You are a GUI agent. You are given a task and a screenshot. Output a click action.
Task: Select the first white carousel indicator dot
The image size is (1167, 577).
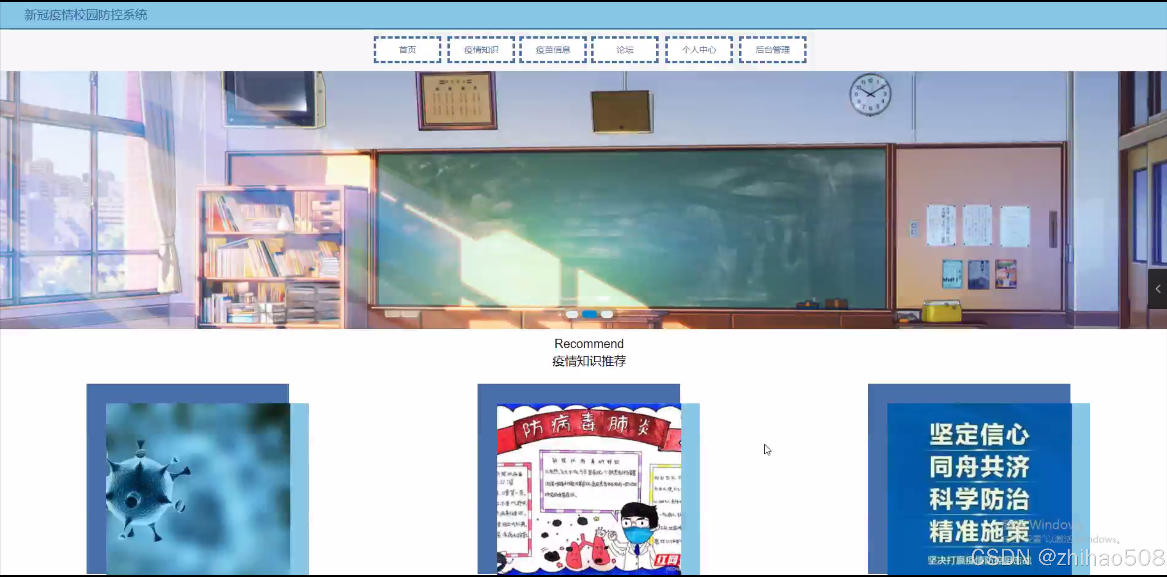(571, 314)
